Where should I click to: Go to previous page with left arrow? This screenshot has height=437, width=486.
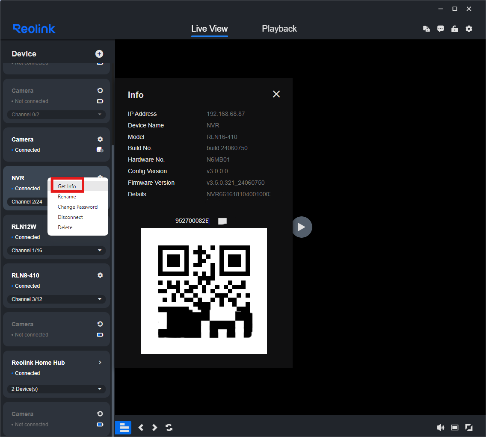tap(141, 428)
